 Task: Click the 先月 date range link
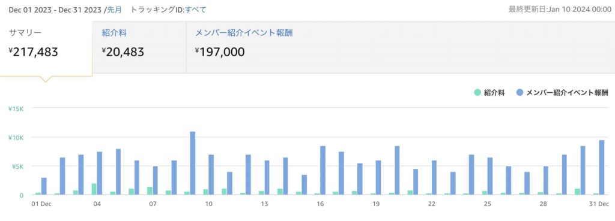(x=114, y=10)
